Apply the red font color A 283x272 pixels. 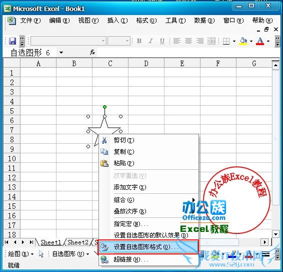tap(260, 41)
